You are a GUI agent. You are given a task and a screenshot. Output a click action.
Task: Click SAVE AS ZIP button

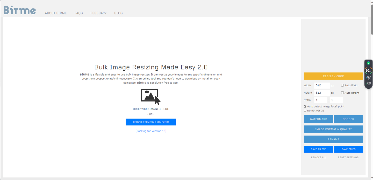click(x=318, y=149)
